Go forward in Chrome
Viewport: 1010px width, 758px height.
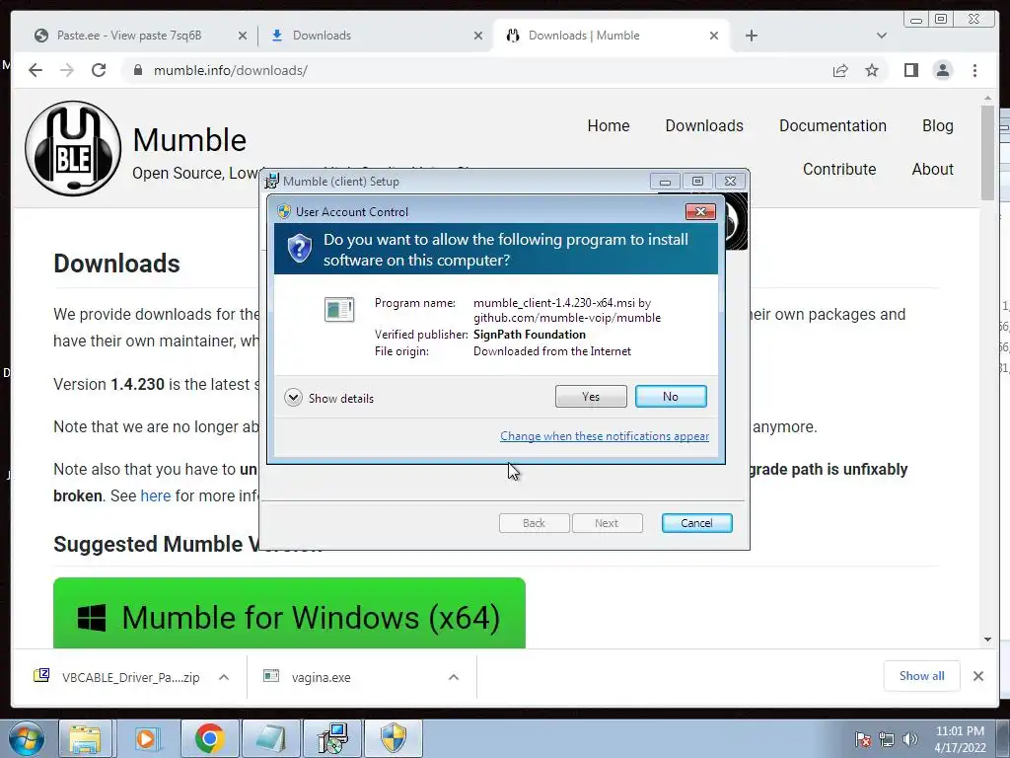[67, 70]
